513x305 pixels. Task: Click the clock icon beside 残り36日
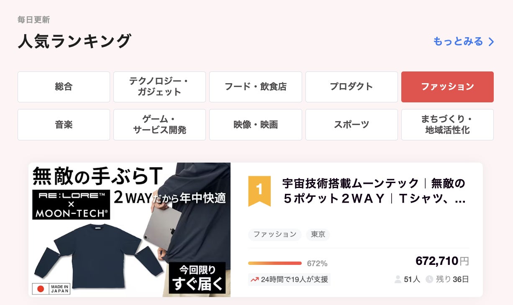coord(429,279)
